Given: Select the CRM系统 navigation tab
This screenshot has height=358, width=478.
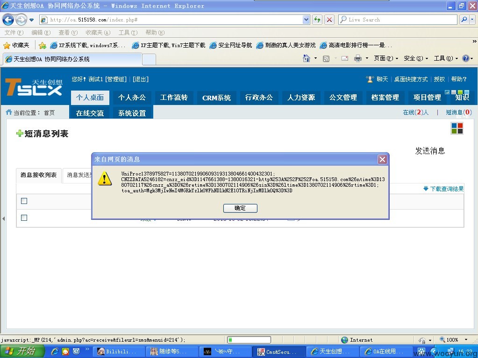Looking at the screenshot, I should tap(216, 98).
